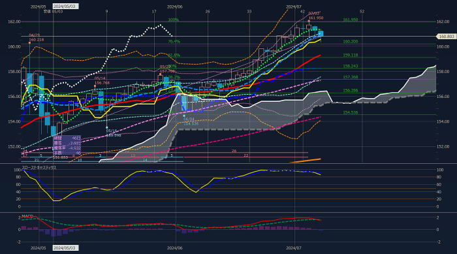The width and height of the screenshot is (457, 254).
Task: Click the 156.768 swing label dated 05/14
Action: [x=102, y=83]
